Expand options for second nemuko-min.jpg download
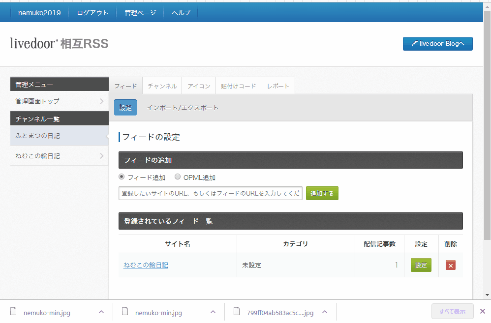The image size is (491, 323). (213, 312)
